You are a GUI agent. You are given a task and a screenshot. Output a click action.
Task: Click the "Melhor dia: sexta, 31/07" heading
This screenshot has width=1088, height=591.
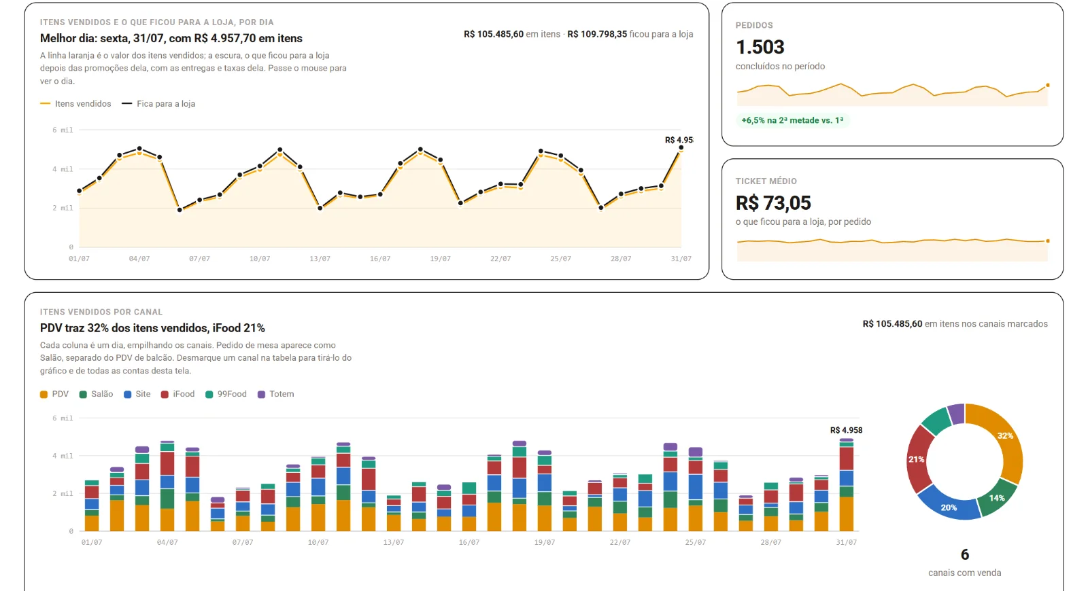[171, 39]
